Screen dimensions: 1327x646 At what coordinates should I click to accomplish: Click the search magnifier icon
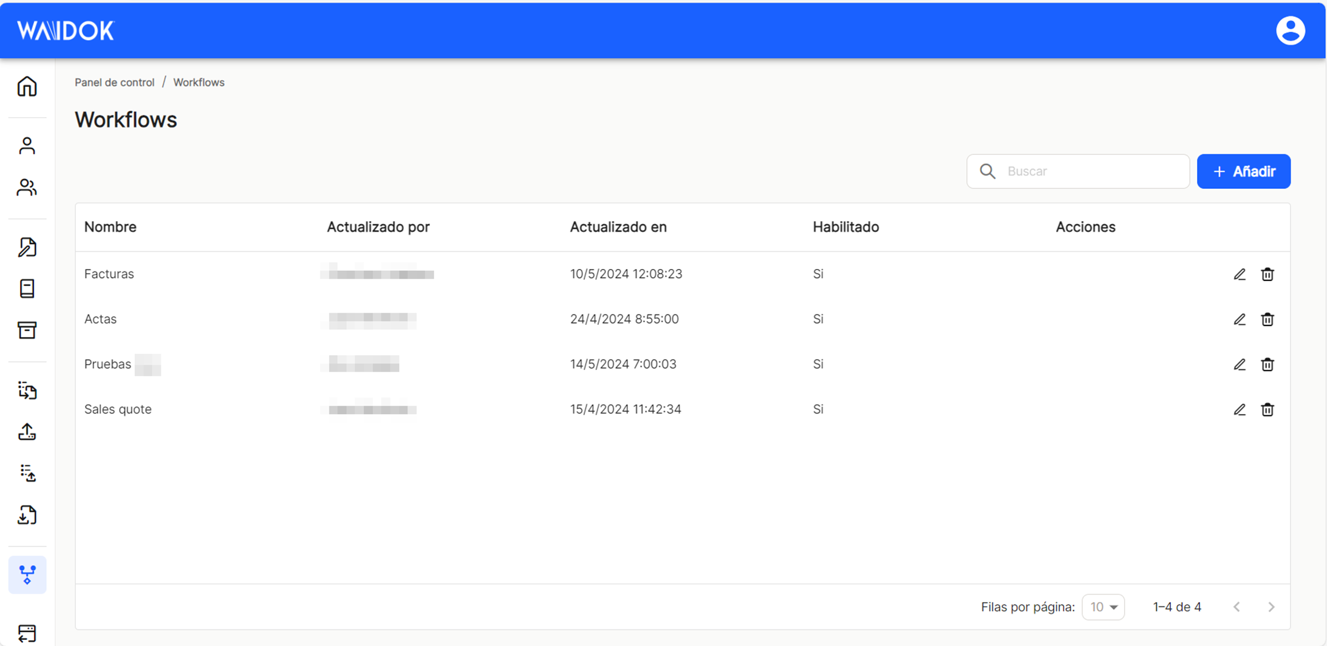coord(988,171)
